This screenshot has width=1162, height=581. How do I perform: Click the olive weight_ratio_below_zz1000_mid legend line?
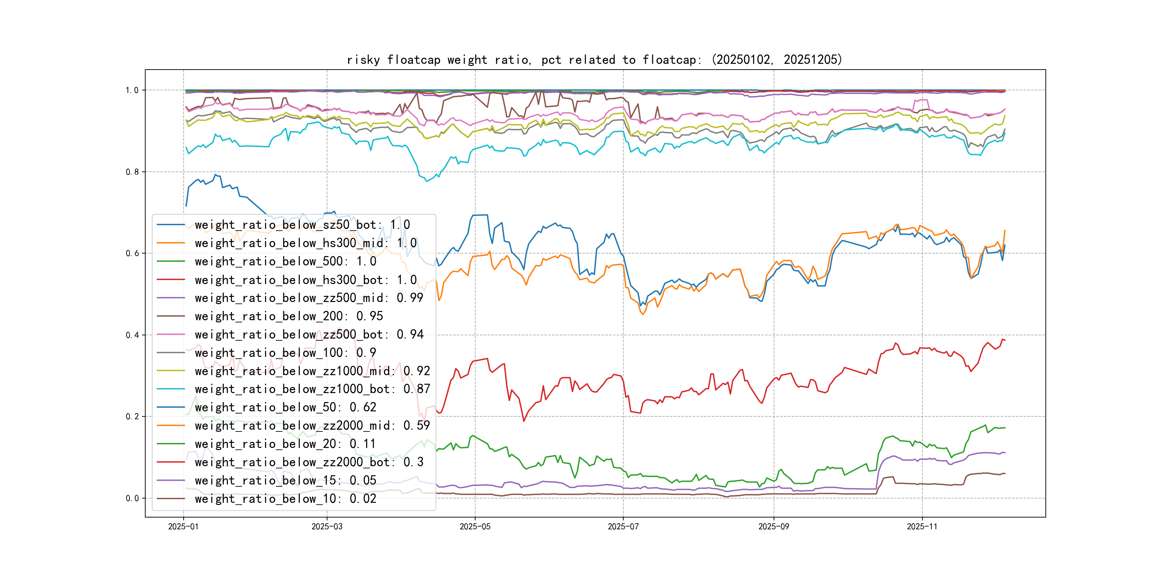(x=170, y=371)
